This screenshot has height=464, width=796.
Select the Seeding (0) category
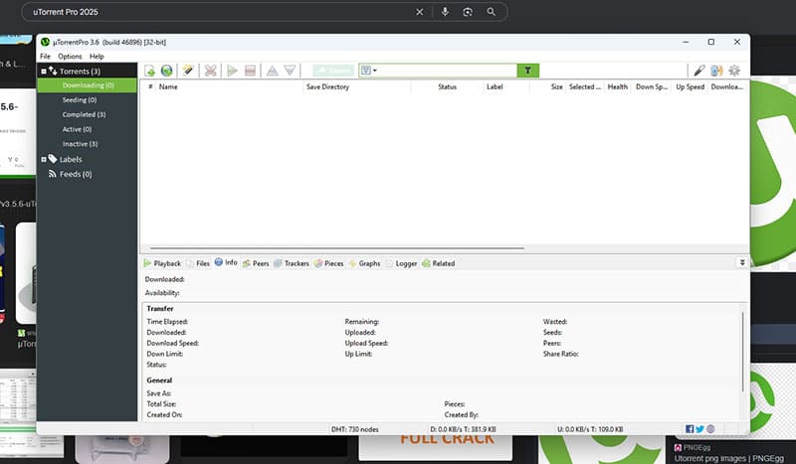(x=80, y=100)
